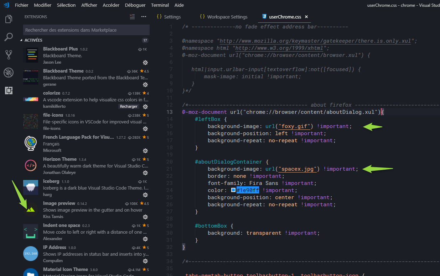Open the Search view in the activity bar

[9, 37]
